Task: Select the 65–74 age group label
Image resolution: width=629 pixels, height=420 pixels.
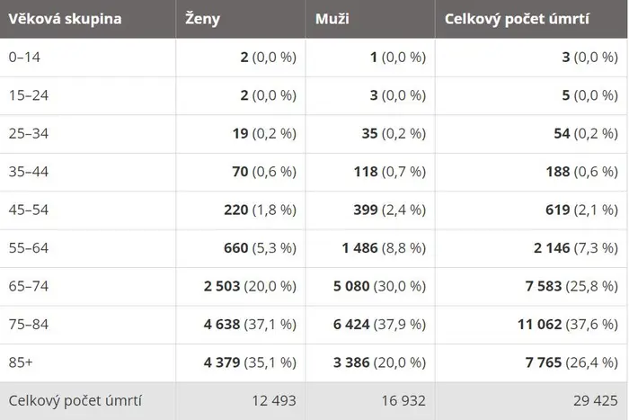Action: pos(29,286)
